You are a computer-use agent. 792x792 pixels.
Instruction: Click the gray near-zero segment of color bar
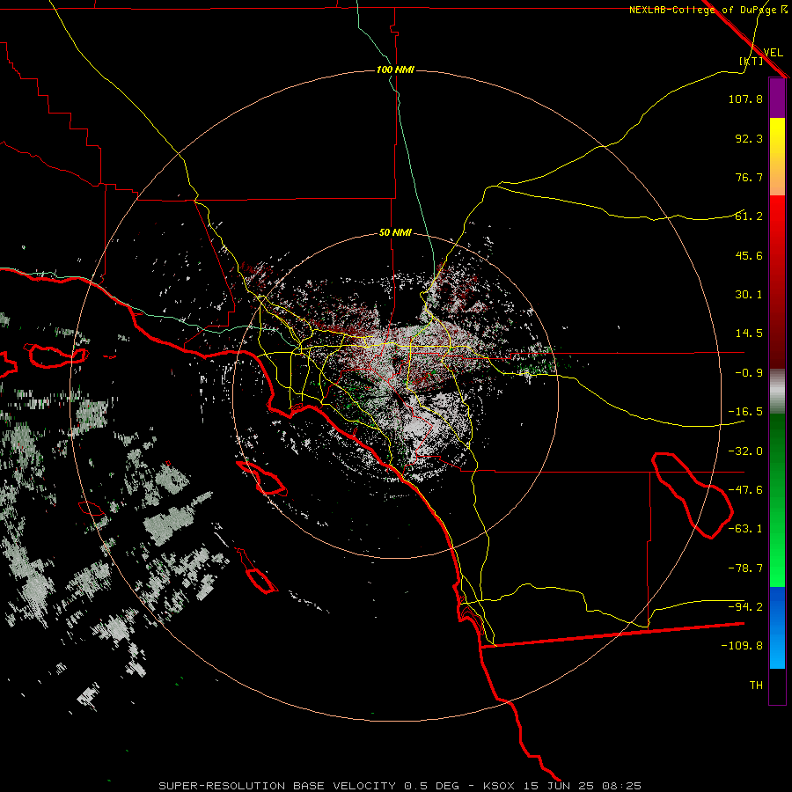(x=777, y=391)
